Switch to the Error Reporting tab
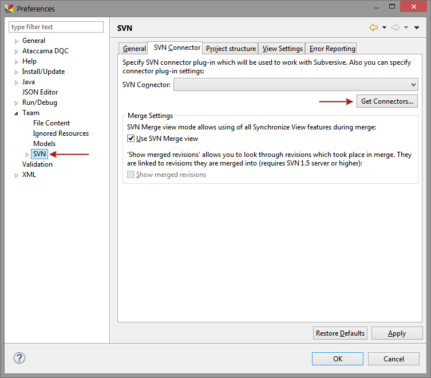This screenshot has width=431, height=378. [x=332, y=49]
